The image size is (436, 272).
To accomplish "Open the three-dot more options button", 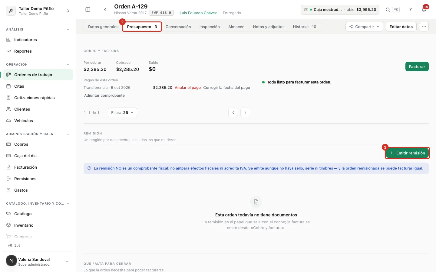I will (x=424, y=27).
